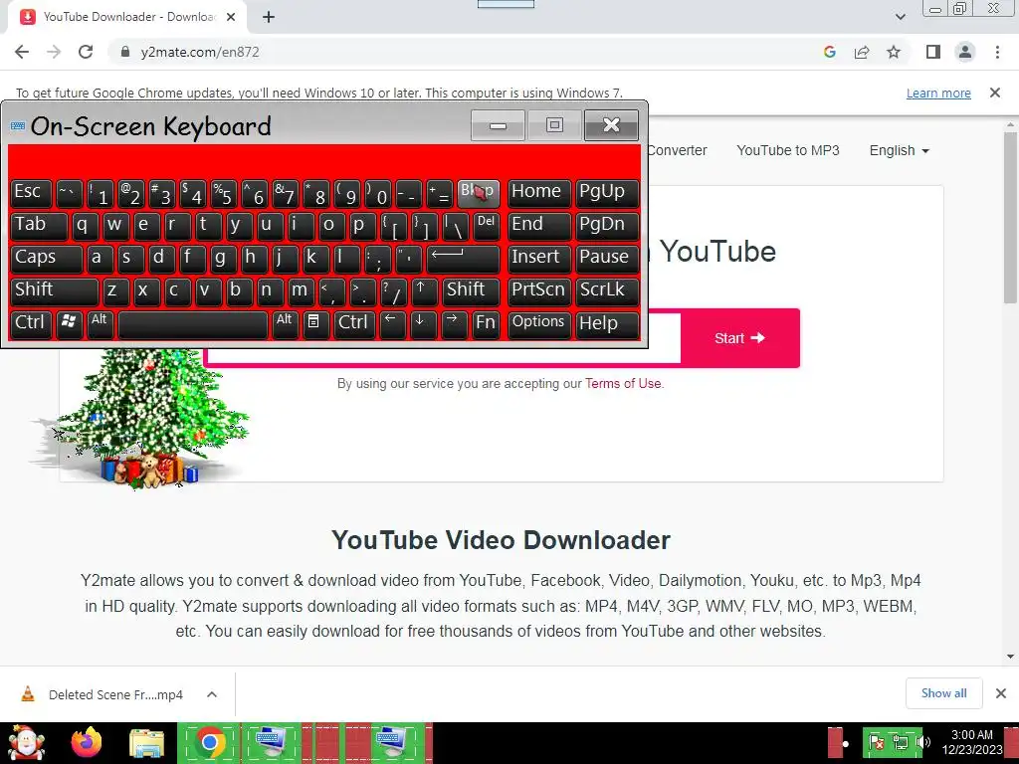
Task: Click the Chrome forward arrow
Action: (x=54, y=52)
